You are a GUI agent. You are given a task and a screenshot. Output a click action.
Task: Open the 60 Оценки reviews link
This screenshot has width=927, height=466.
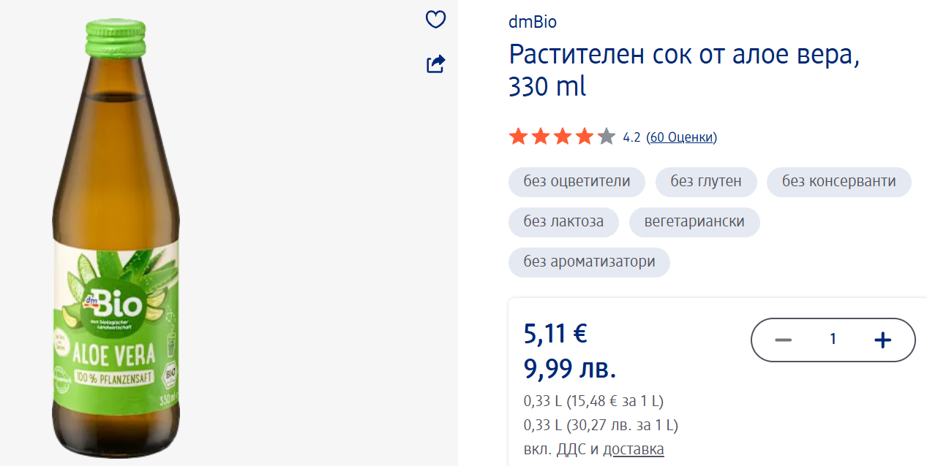[x=681, y=137]
